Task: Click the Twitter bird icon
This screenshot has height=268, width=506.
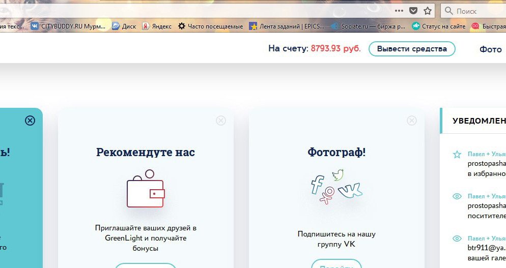Action: (338, 175)
